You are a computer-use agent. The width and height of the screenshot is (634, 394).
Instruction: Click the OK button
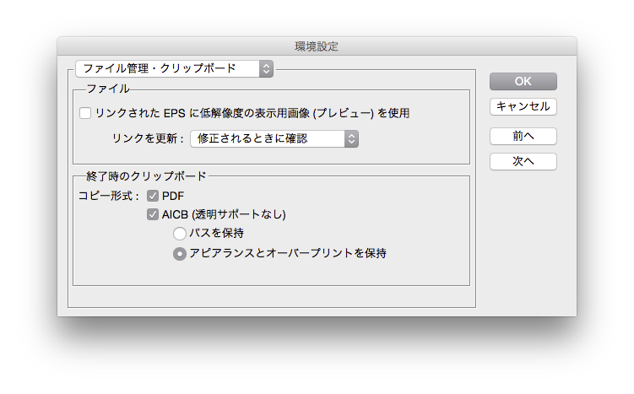coord(523,81)
